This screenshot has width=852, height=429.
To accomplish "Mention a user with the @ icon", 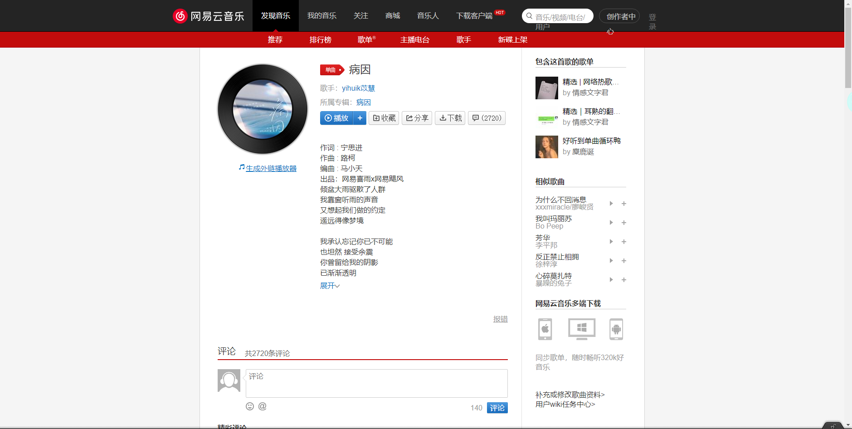I will pyautogui.click(x=262, y=406).
